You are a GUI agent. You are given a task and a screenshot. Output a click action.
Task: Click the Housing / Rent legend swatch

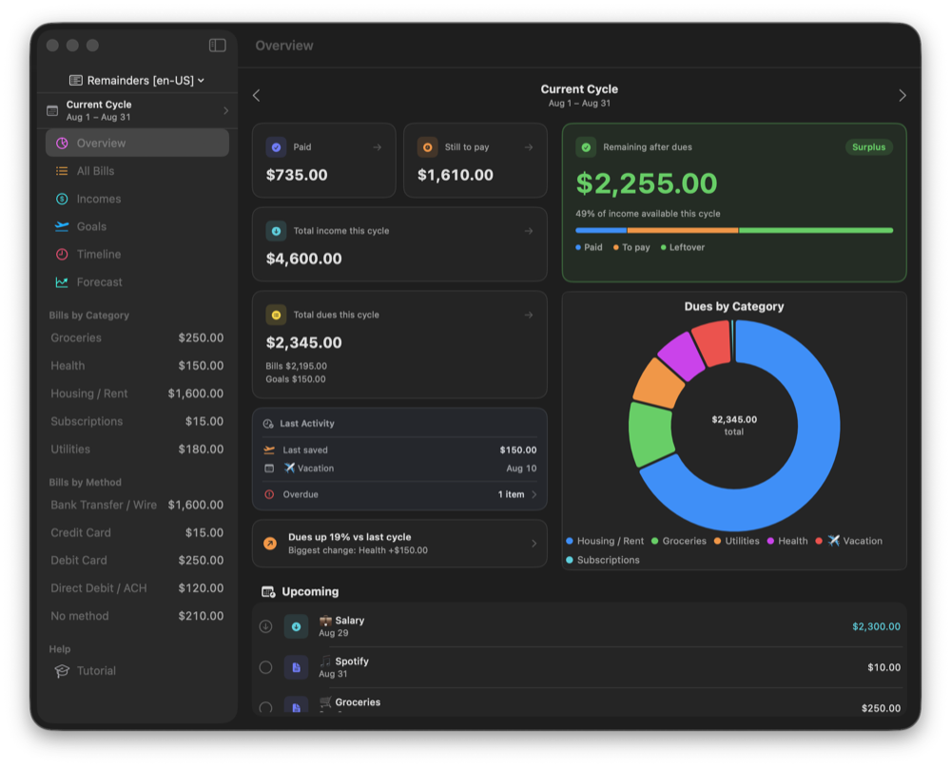(570, 541)
